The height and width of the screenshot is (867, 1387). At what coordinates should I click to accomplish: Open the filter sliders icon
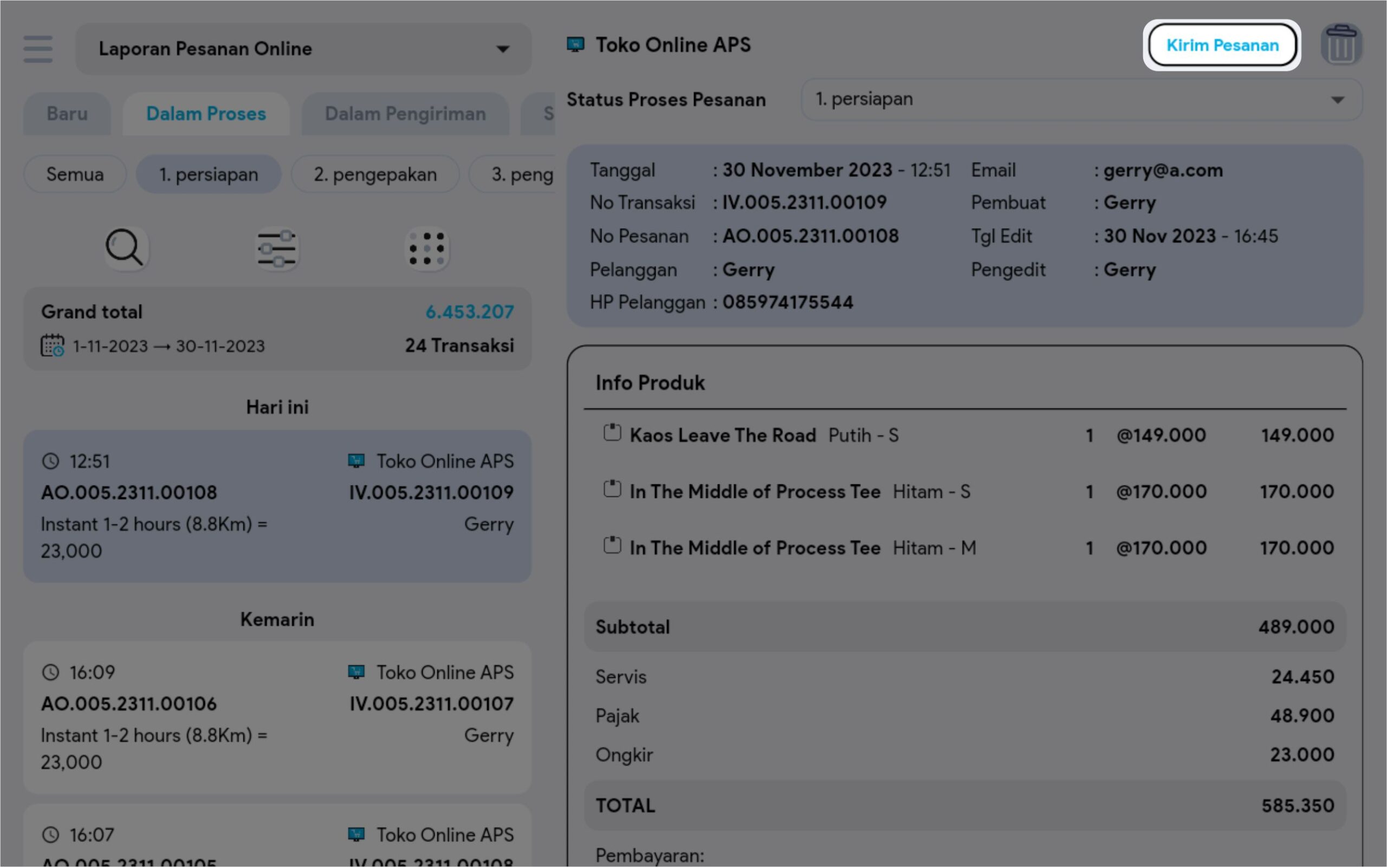click(277, 249)
